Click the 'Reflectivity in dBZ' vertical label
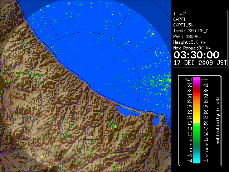Screen dimensions: 229x172 217,120
